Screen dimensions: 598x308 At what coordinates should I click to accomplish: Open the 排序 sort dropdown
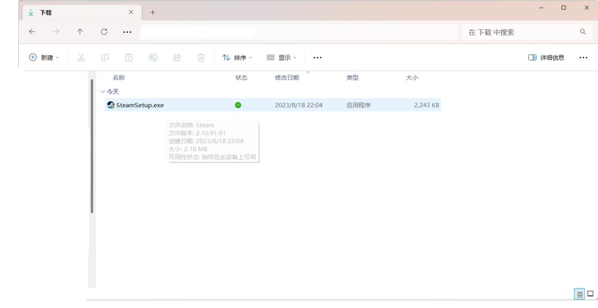tap(237, 58)
